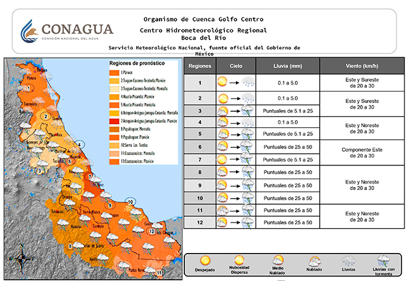This screenshot has width=407, height=281.
Task: Click the CONAGUA logo
Action: pos(67,30)
